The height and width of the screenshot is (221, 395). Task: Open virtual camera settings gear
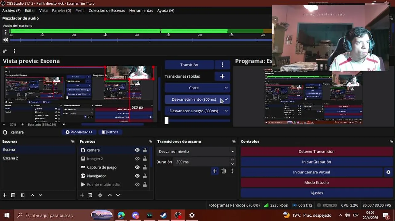388,172
